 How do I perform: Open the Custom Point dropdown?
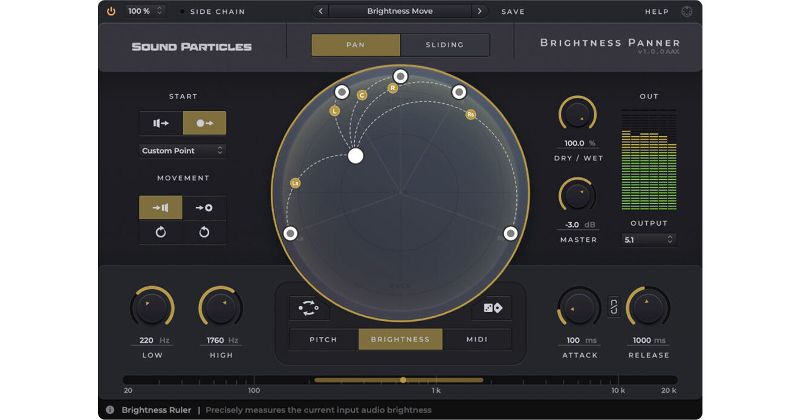point(181,151)
